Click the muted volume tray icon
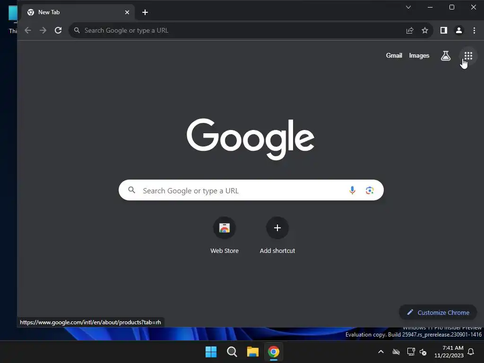484x363 pixels. coord(423,352)
